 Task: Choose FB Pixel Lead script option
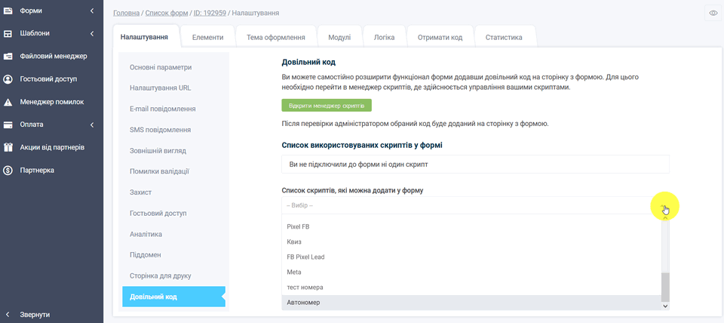click(x=471, y=257)
